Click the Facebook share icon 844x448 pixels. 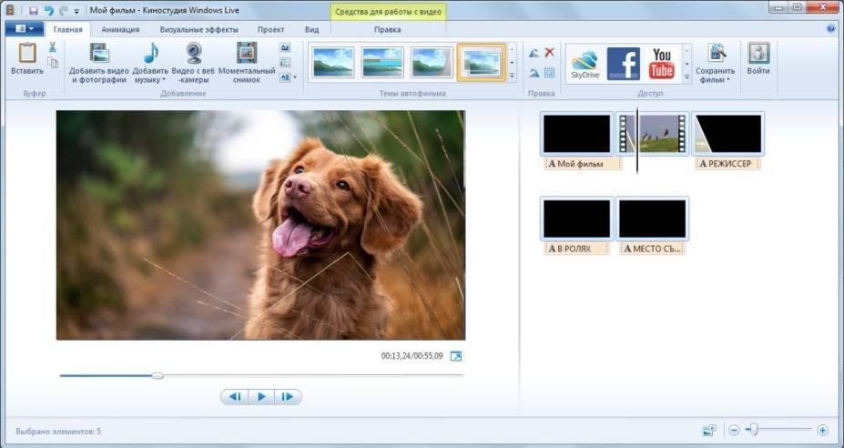click(623, 63)
